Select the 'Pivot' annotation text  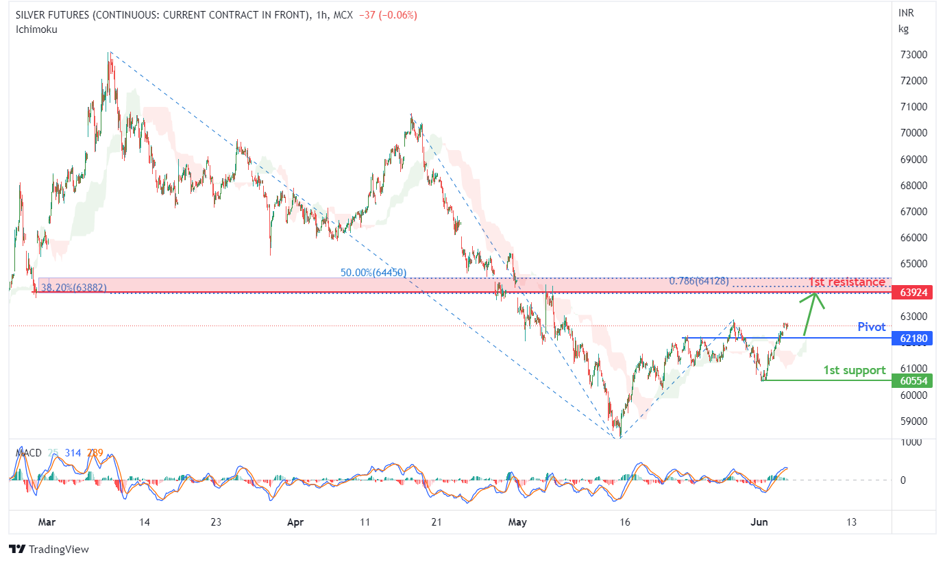tap(872, 328)
